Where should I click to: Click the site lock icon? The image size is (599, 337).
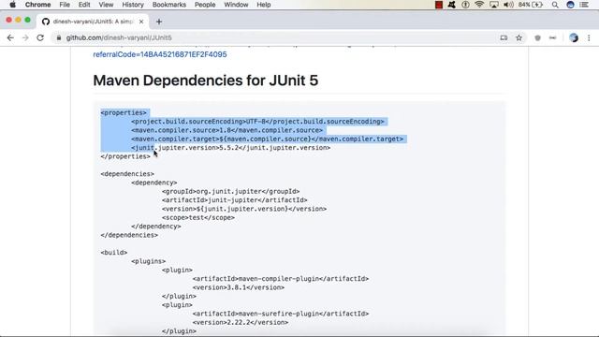(58, 37)
